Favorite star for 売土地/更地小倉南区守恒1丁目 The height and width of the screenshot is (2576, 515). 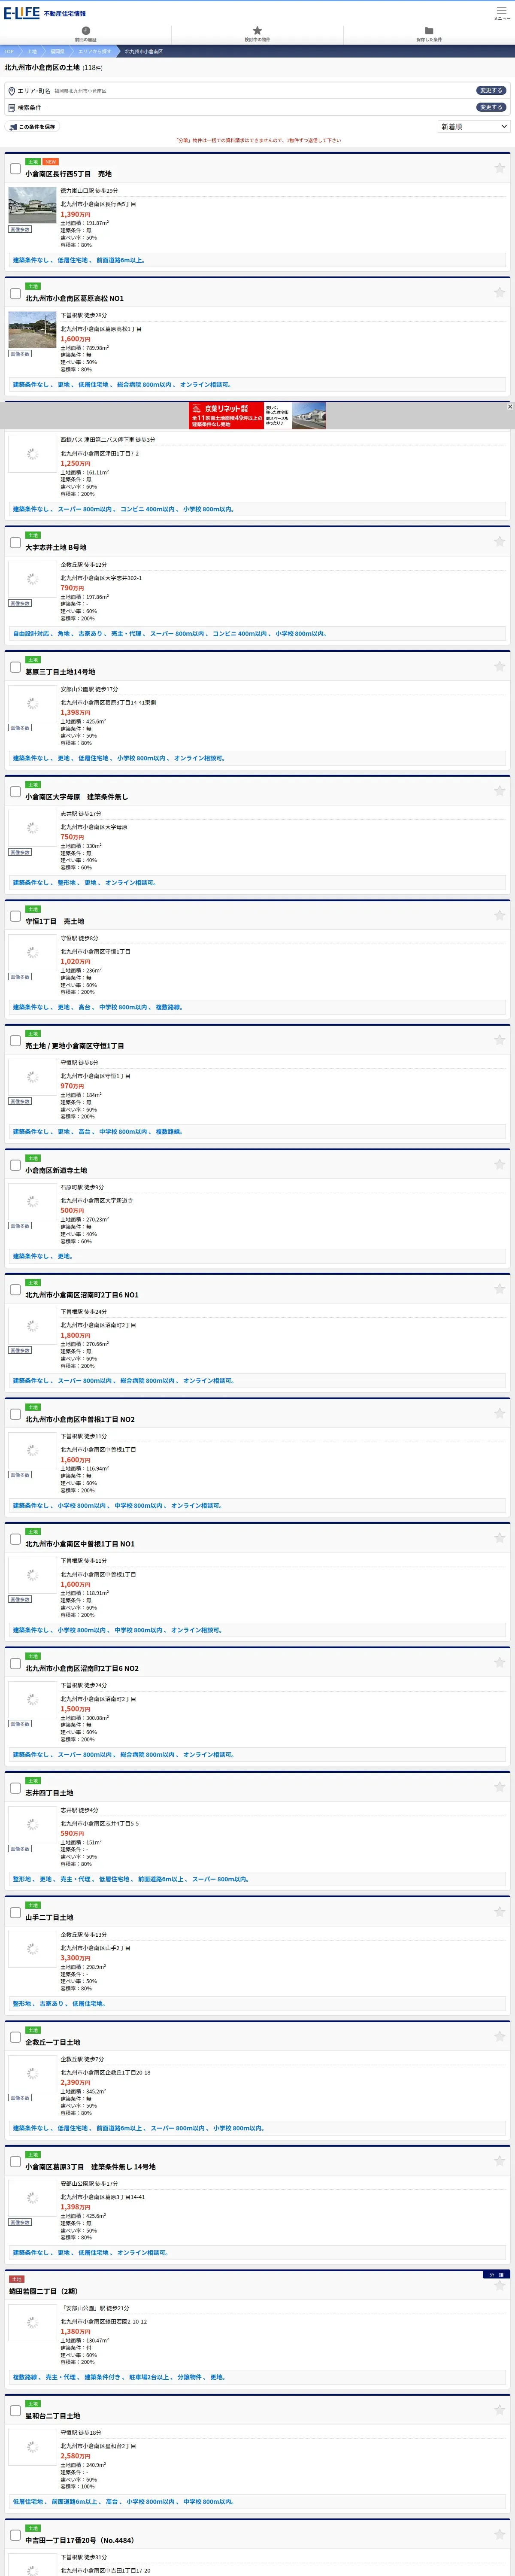click(499, 1039)
